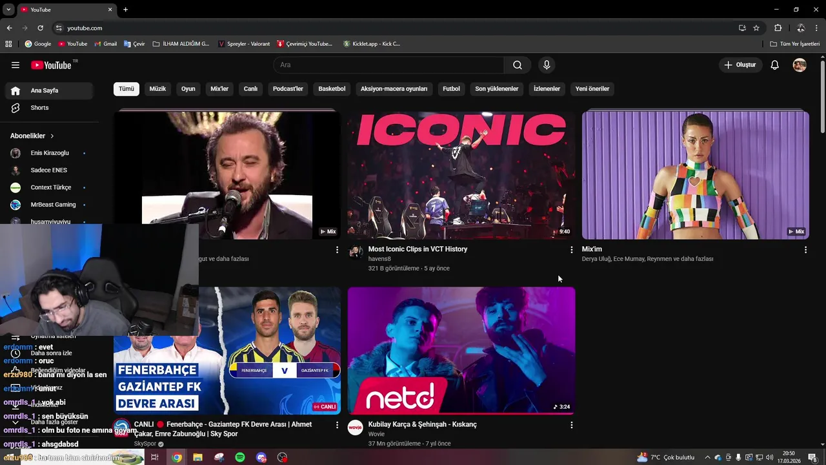The width and height of the screenshot is (826, 465).
Task: Open Most Iconic Clips in VCT thumbnail
Action: click(x=461, y=175)
